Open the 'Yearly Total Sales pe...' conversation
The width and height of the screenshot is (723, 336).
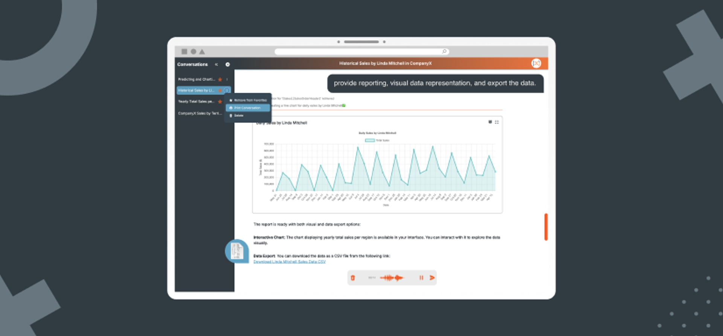coord(196,102)
